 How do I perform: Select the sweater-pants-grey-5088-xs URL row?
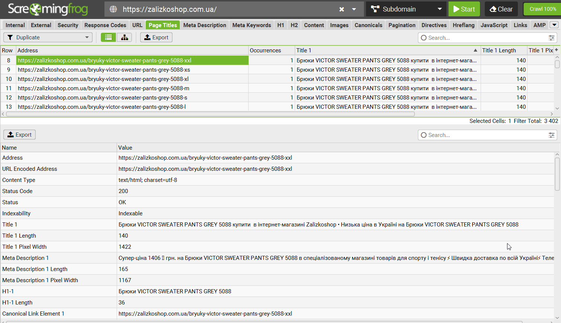104,70
